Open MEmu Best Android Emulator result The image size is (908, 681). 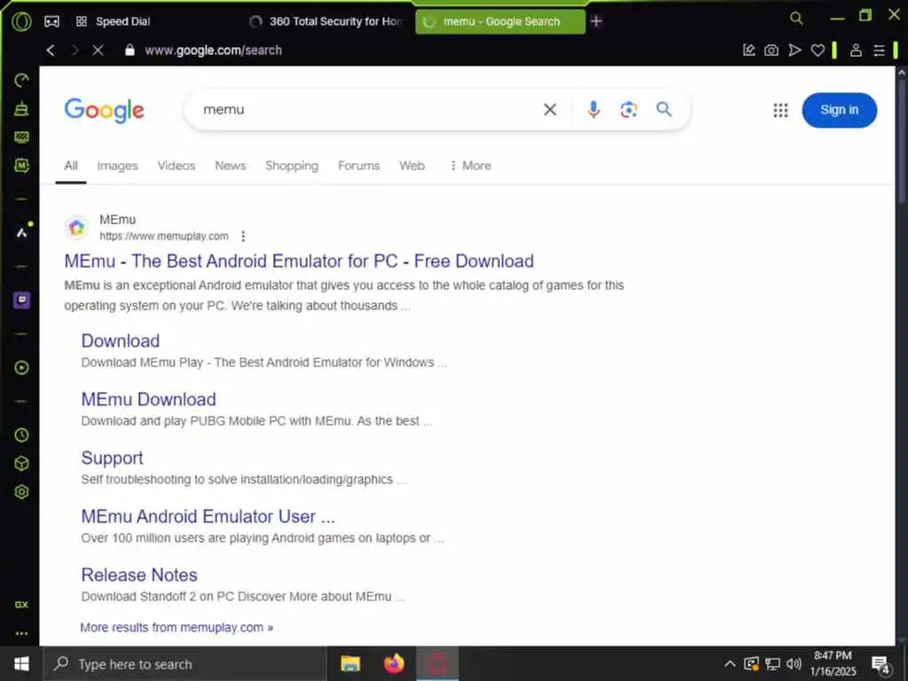[299, 262]
